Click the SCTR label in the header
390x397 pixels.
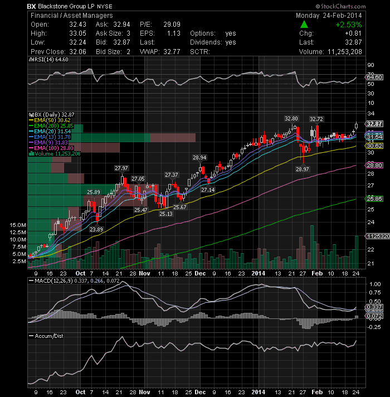click(200, 52)
